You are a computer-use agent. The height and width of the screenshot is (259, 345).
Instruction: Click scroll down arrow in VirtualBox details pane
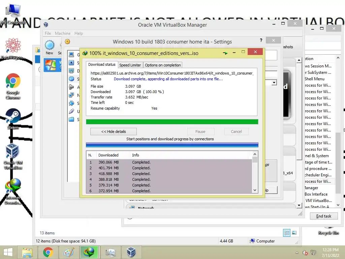pos(299,205)
